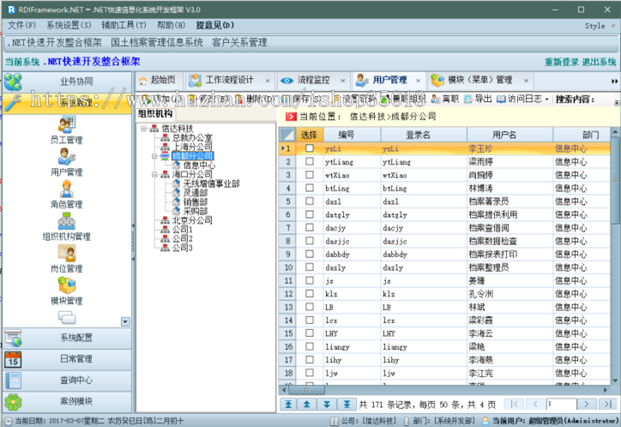The image size is (621, 427).
Task: Open 文件(F) menu
Action: 21,26
